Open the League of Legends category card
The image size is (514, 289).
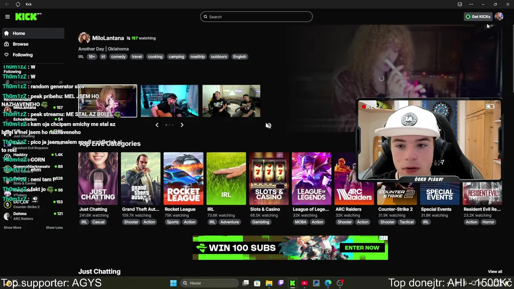point(312,178)
